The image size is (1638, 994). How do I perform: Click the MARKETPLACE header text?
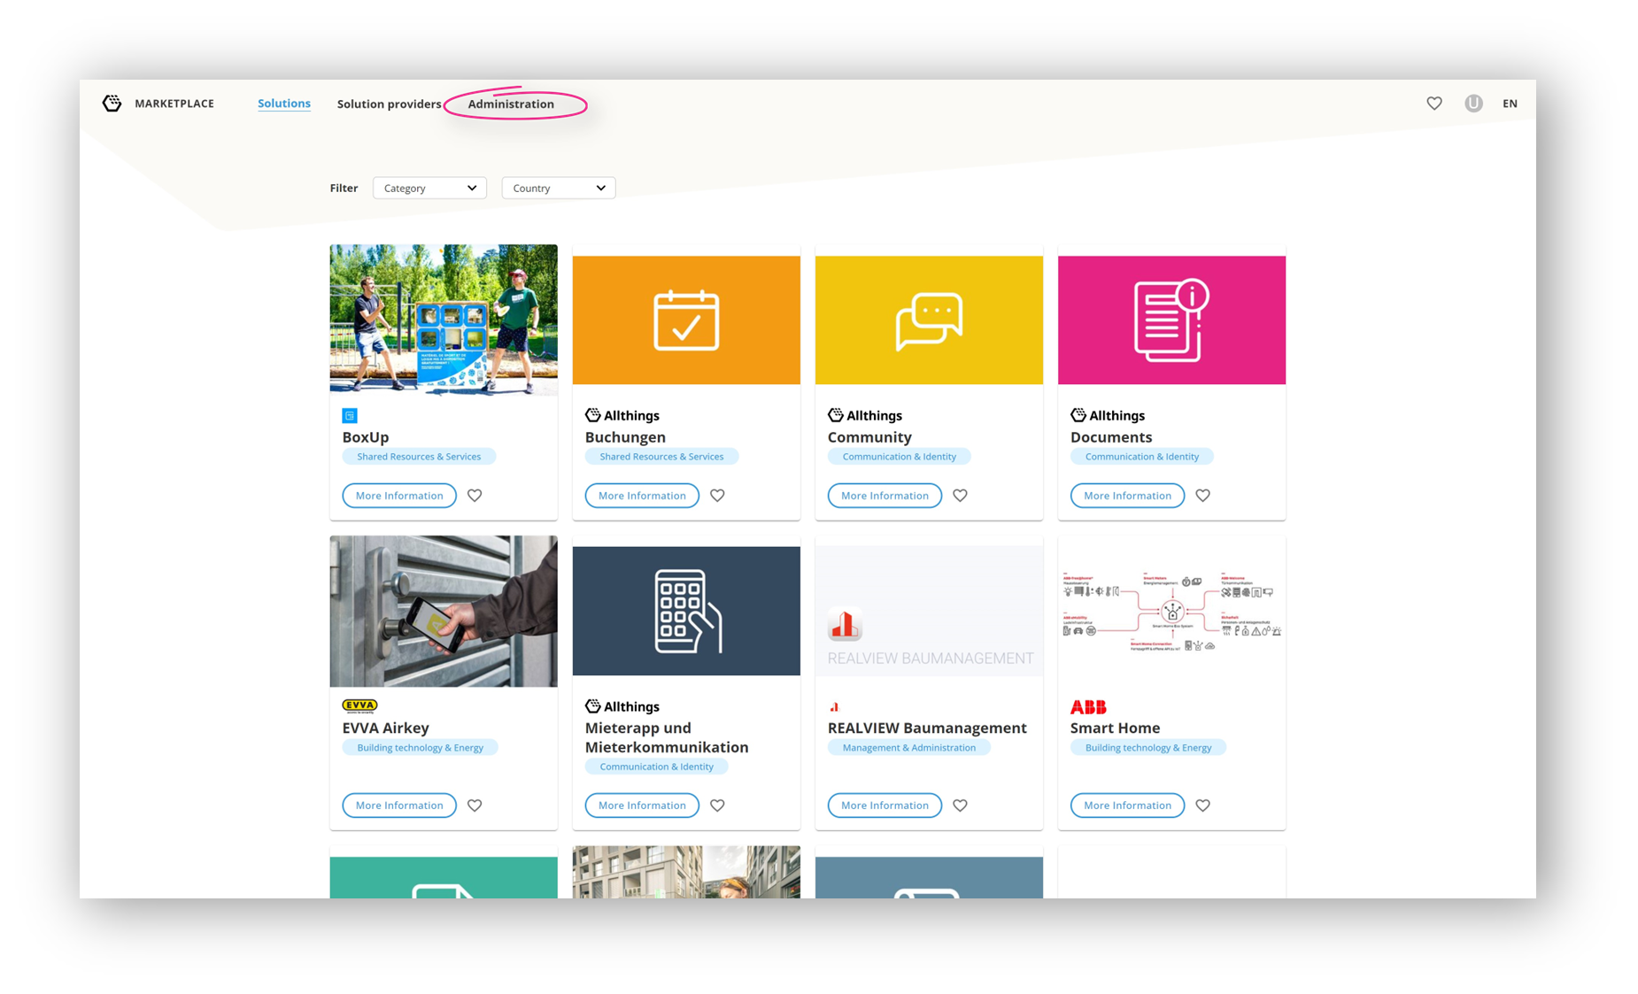point(174,104)
